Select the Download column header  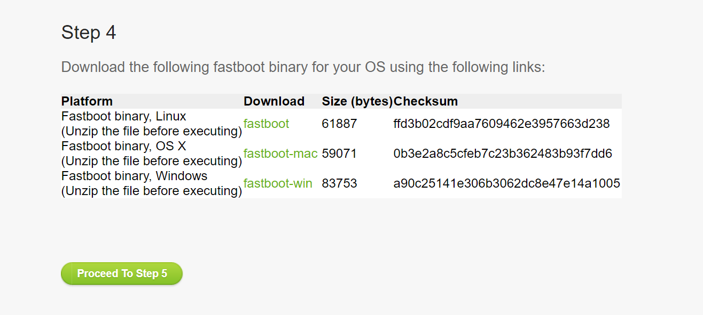pyautogui.click(x=274, y=101)
